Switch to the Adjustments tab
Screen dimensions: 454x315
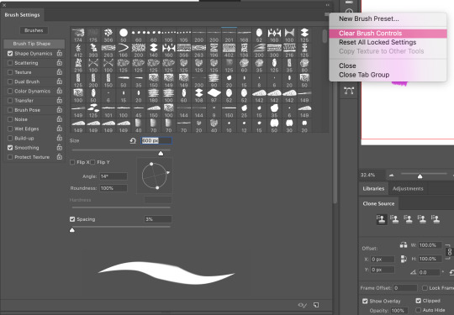tap(408, 189)
